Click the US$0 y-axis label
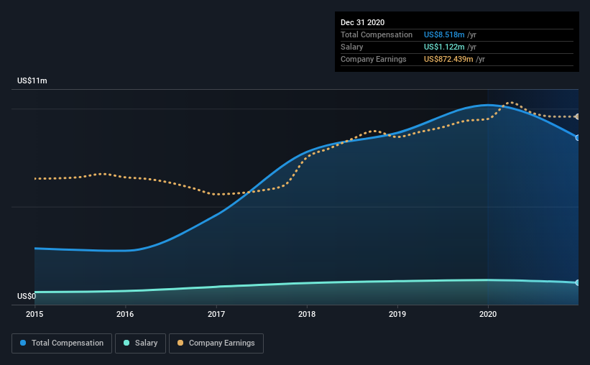 click(x=27, y=296)
